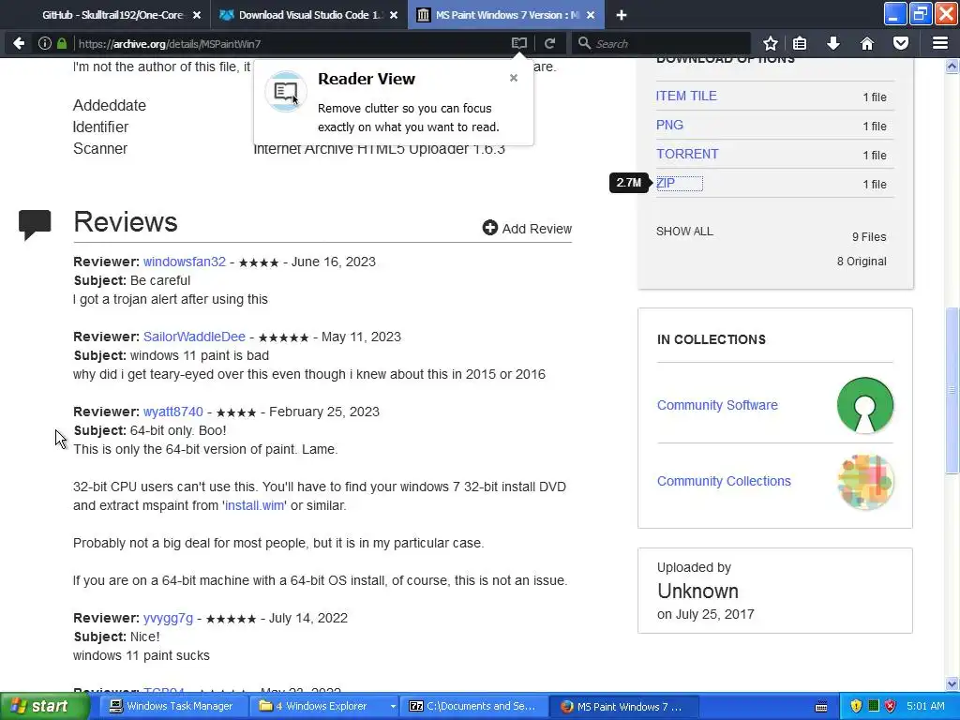This screenshot has height=720, width=960.
Task: Open the Windows start button
Action: (43, 706)
